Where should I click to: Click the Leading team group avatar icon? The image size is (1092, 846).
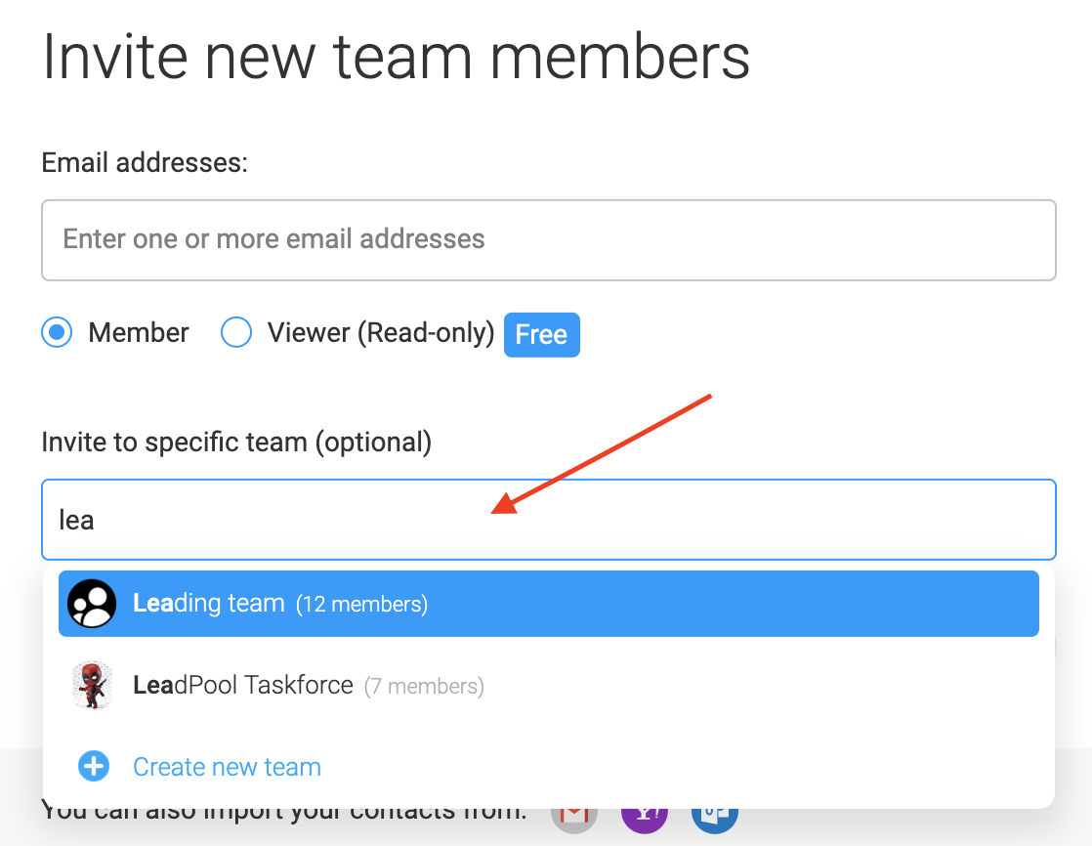point(92,603)
